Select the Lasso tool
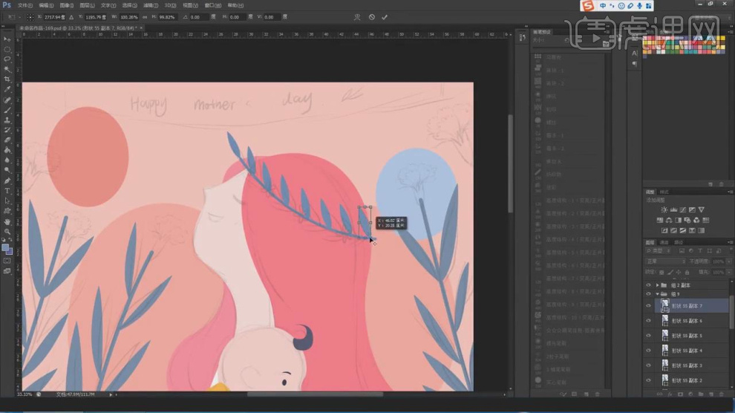This screenshot has height=413, width=735. coord(7,59)
